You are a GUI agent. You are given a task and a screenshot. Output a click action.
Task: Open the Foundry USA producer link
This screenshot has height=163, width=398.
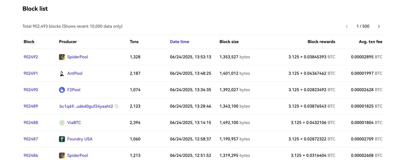pyautogui.click(x=80, y=139)
